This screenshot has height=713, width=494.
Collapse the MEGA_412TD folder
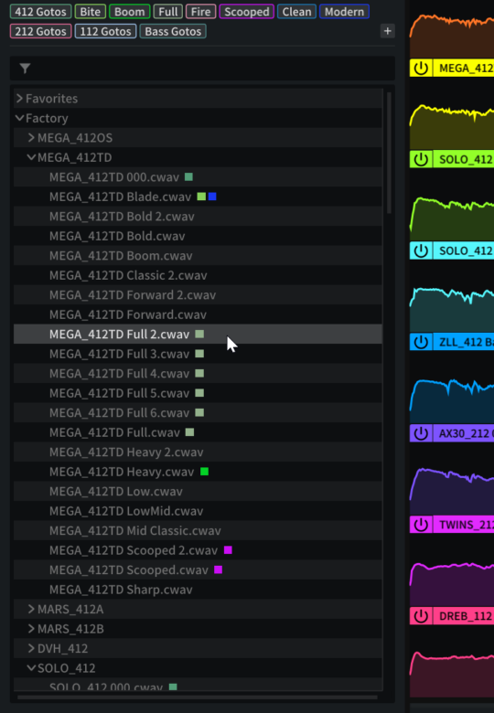[31, 157]
